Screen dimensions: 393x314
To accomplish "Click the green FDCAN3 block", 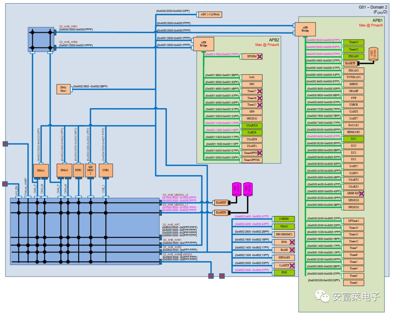I will tap(353, 57).
